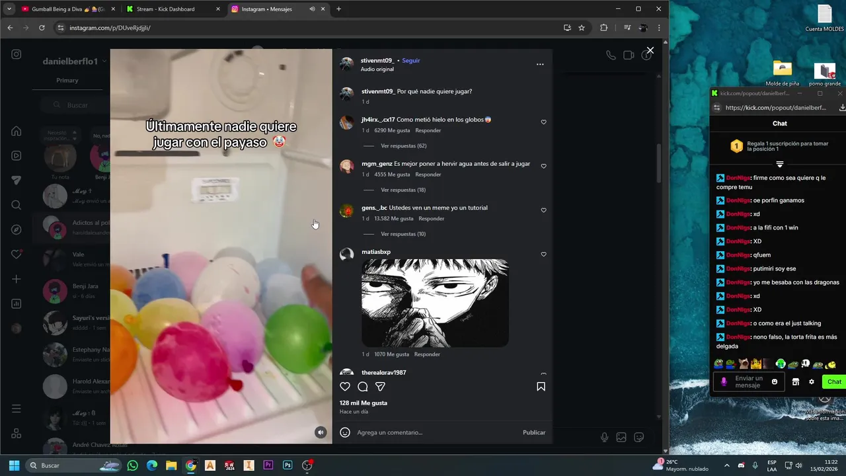Open the 128 mil Me gusta count
846x476 pixels.
click(x=364, y=403)
